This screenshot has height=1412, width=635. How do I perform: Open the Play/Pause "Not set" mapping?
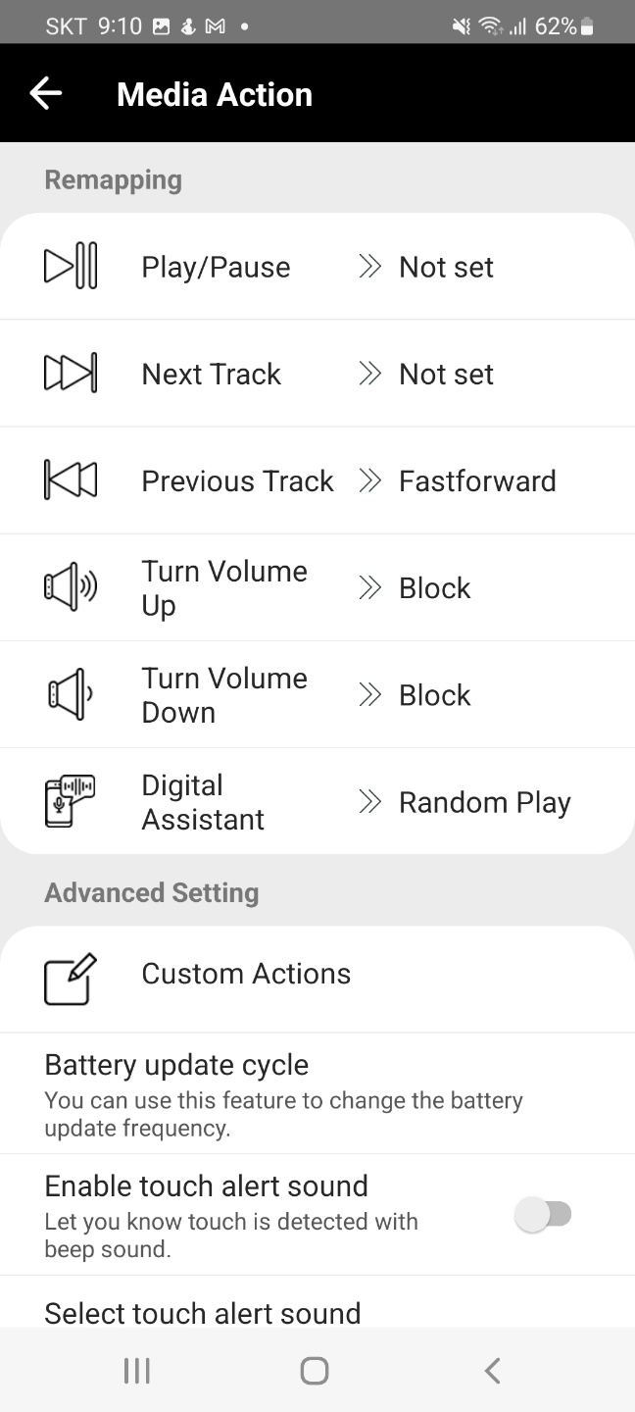tap(446, 267)
